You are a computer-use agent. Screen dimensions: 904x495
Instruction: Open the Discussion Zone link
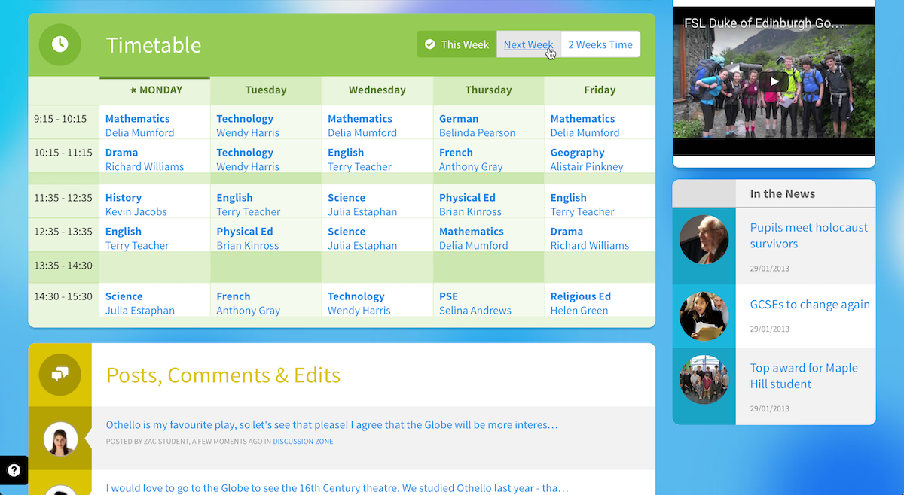[x=303, y=441]
